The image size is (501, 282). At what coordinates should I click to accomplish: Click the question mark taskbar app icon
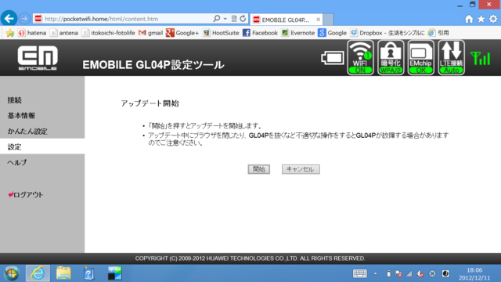tap(88, 273)
